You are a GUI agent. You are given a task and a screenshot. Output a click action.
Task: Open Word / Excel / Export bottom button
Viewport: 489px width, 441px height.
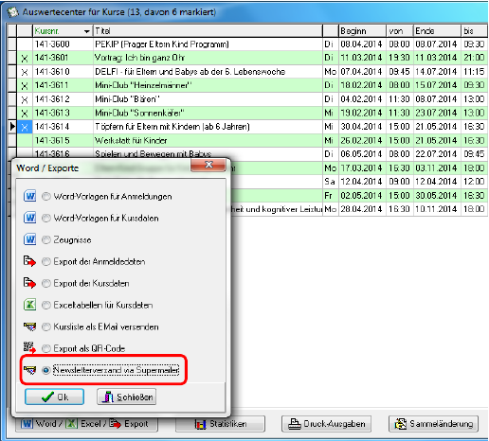[86, 424]
